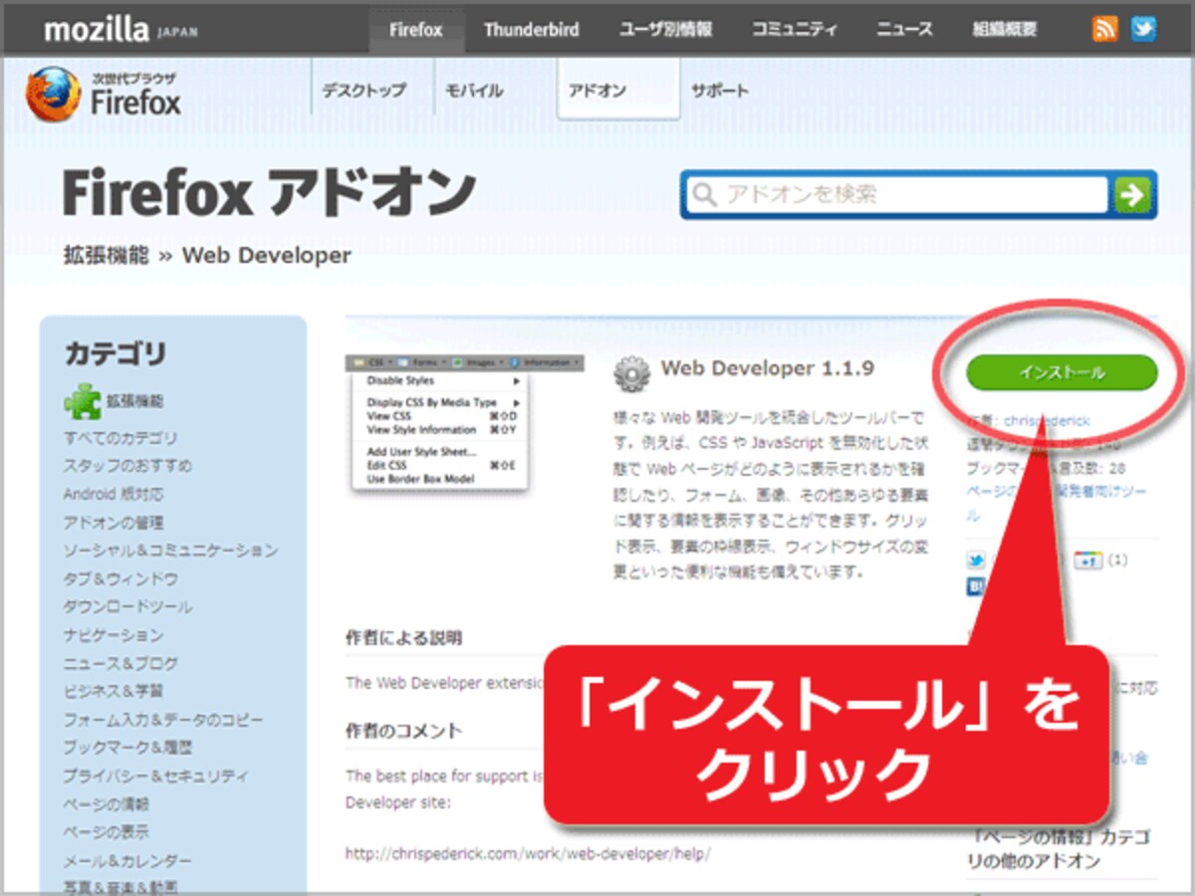Image resolution: width=1195 pixels, height=896 pixels.
Task: Click the Firefox logo icon
Action: coord(53,95)
